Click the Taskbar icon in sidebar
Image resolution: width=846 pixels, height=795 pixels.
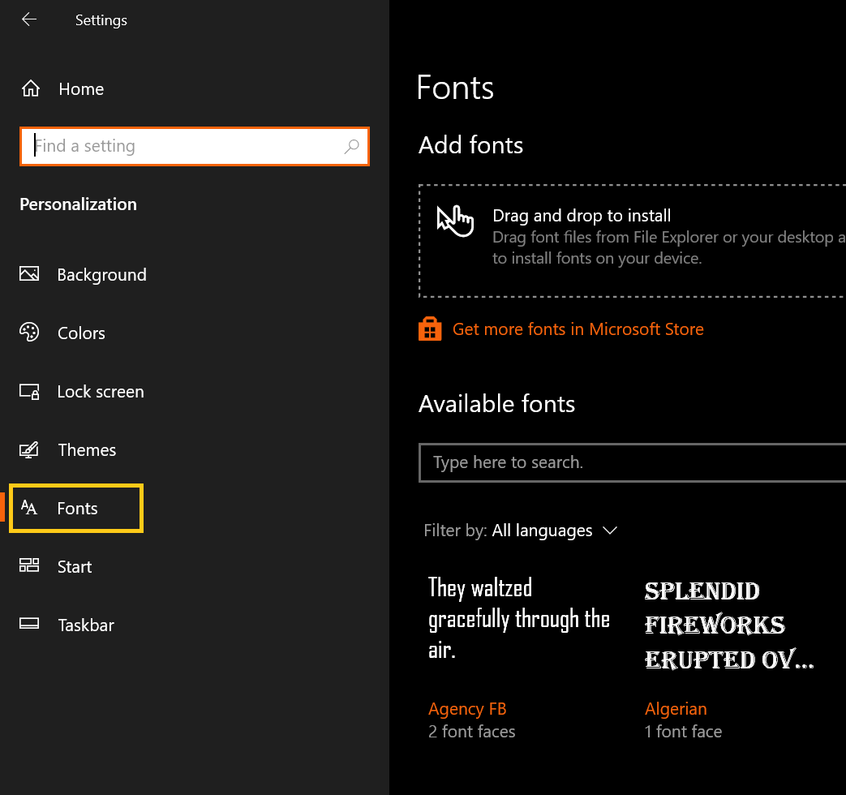(28, 625)
